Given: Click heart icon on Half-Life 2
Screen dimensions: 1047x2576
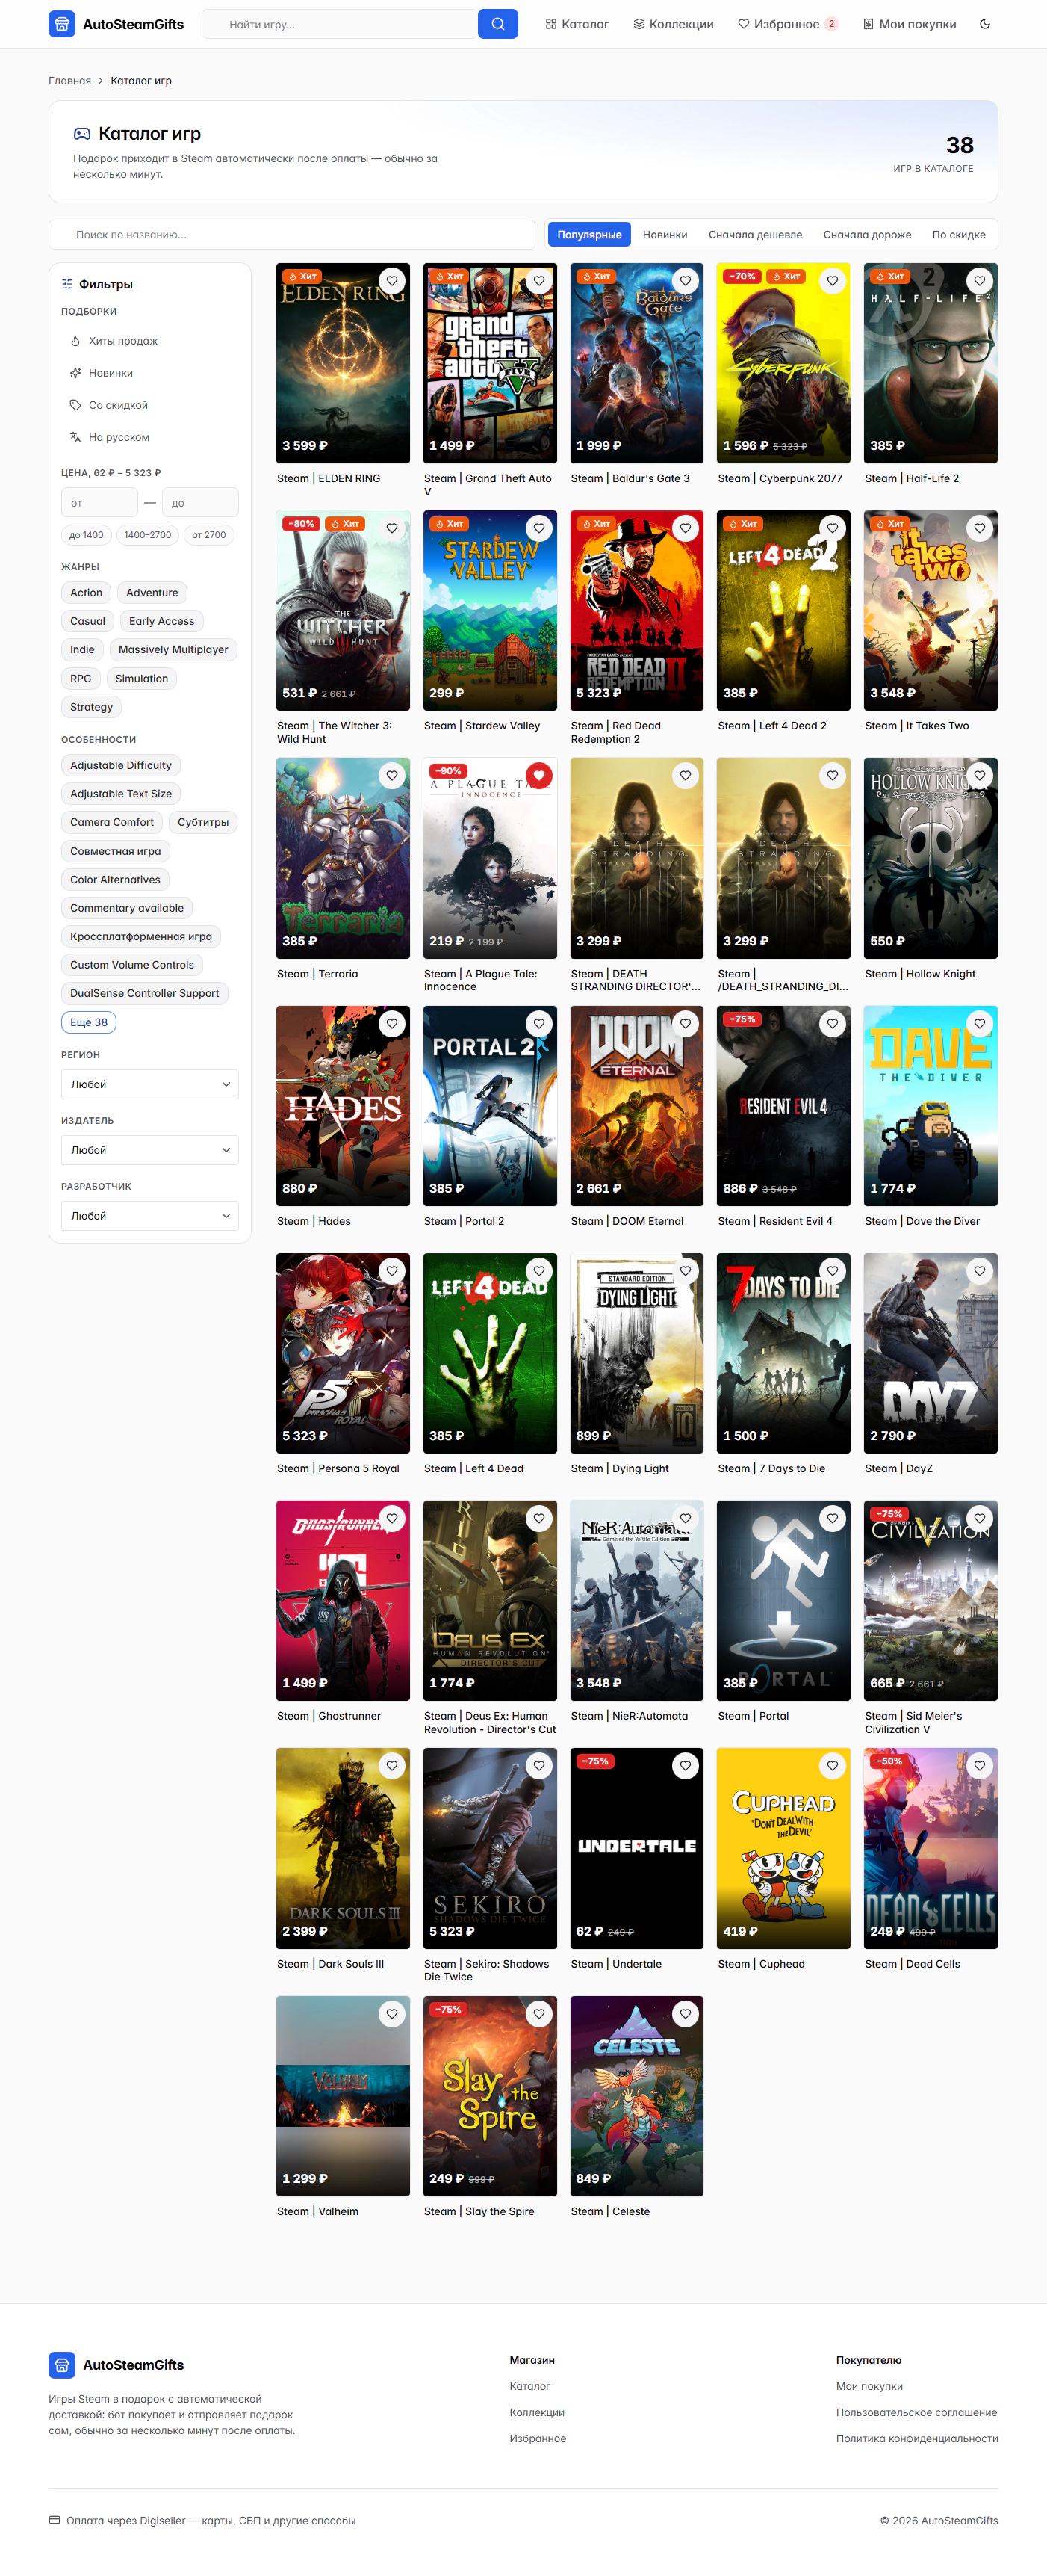Looking at the screenshot, I should (979, 281).
